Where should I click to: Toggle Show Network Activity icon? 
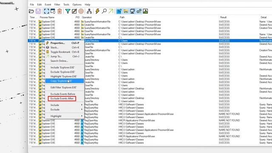tap(132, 11)
